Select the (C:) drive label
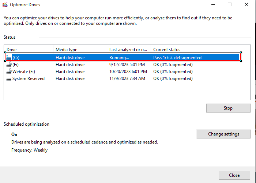 tap(16, 58)
